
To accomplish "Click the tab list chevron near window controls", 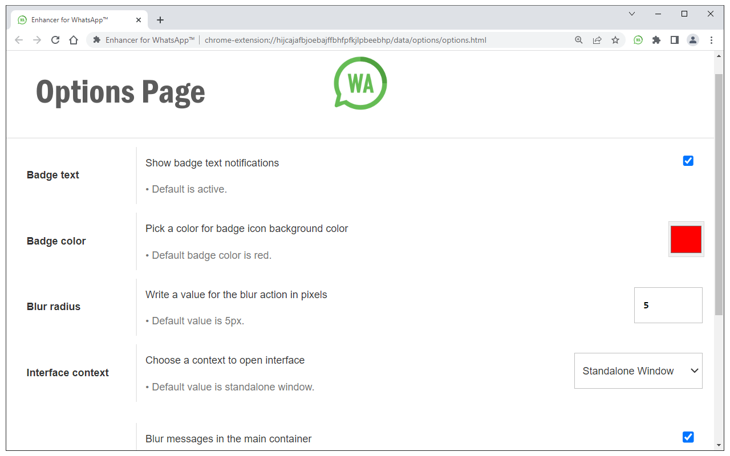I will tap(631, 13).
